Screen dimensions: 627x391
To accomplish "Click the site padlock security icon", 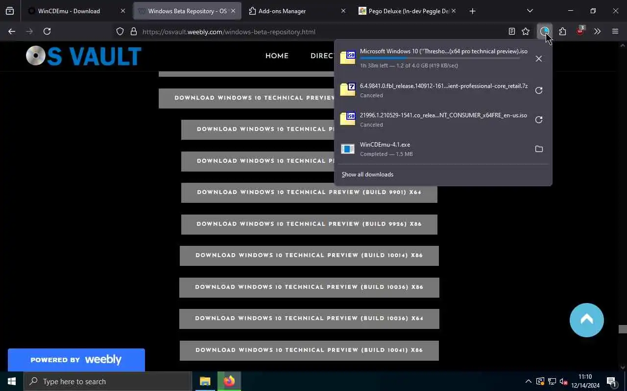I will 133,32.
